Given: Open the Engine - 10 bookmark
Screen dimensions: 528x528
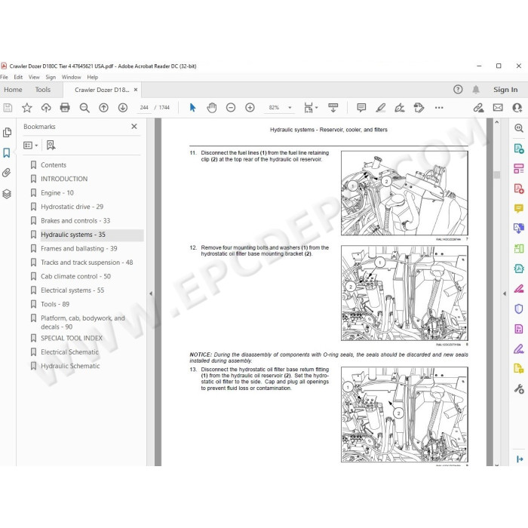Looking at the screenshot, I should click(x=57, y=193).
